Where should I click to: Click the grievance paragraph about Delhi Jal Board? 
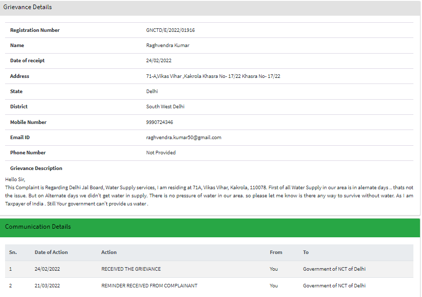tap(209, 196)
